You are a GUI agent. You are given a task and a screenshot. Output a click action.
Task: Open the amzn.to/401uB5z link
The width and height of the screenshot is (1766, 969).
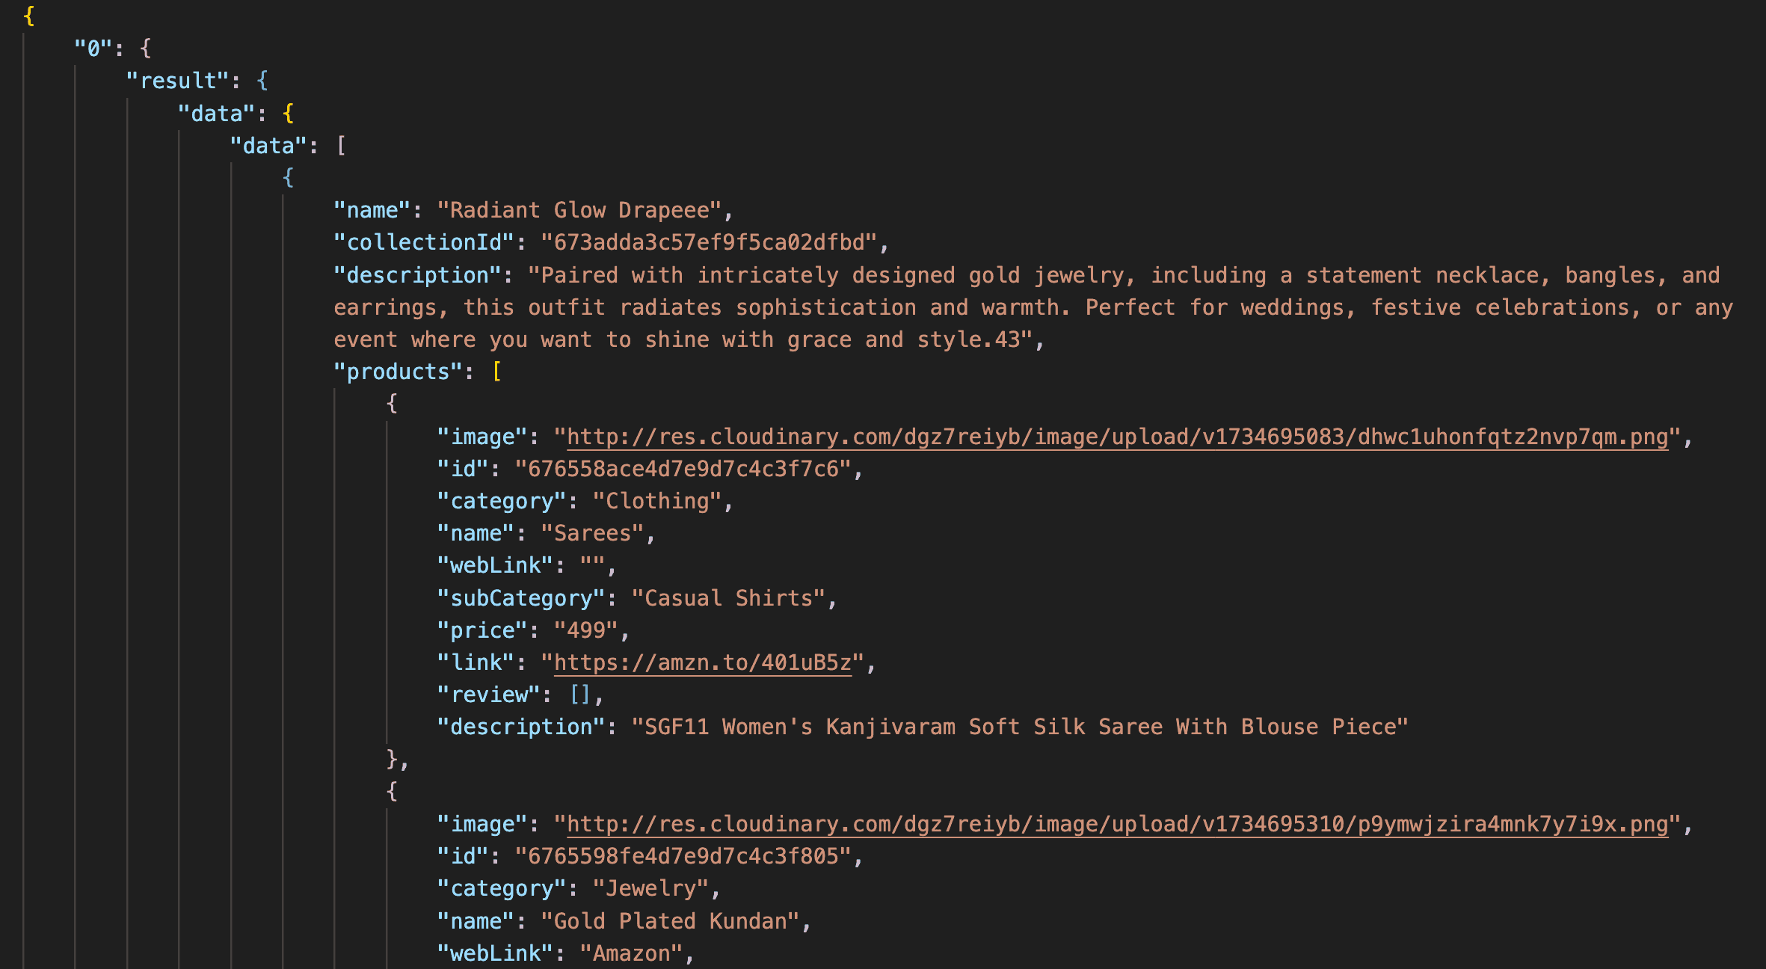[702, 662]
